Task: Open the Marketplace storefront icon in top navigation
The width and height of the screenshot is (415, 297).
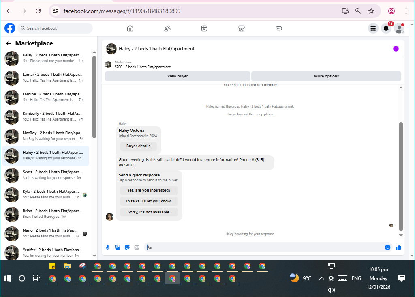Action: pyautogui.click(x=242, y=28)
